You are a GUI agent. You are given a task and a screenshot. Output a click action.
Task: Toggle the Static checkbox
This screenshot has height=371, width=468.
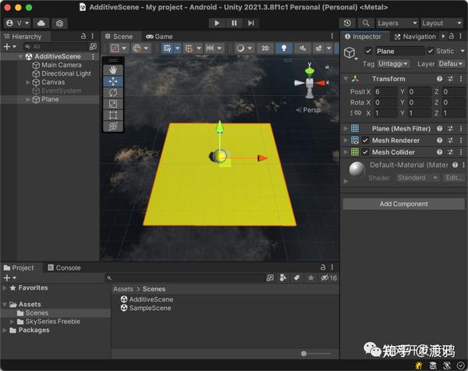[x=431, y=51]
